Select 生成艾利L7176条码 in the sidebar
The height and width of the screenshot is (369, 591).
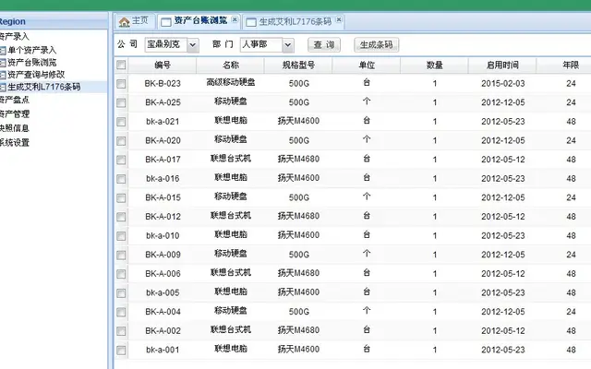pos(44,87)
